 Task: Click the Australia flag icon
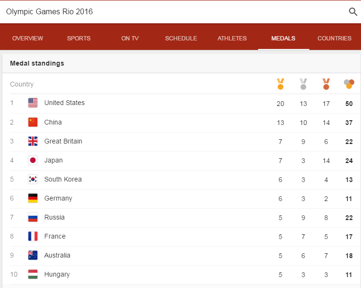click(33, 255)
